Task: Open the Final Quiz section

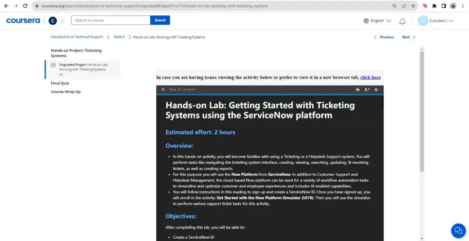Action: tap(60, 83)
